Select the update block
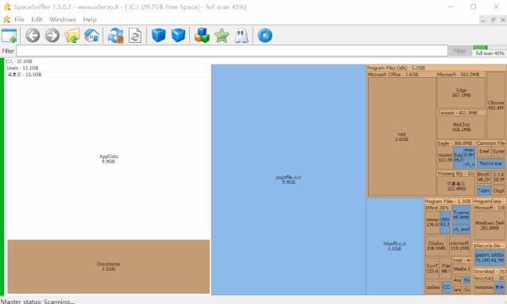Viewport: 507px width, 304px height. [432, 287]
